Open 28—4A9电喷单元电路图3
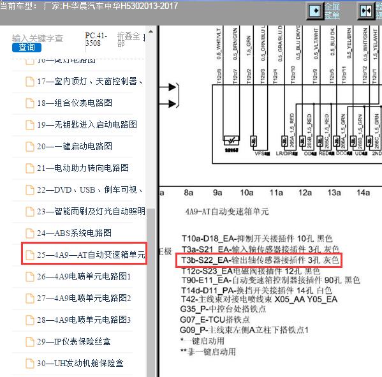The image size is (382, 377). 84,320
